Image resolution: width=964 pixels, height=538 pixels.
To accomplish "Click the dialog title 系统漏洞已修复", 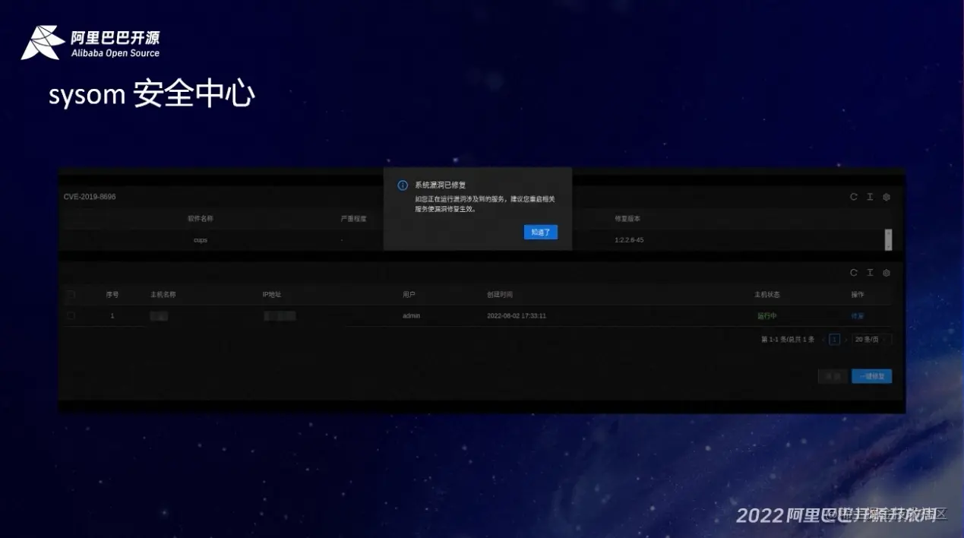I will (x=441, y=185).
